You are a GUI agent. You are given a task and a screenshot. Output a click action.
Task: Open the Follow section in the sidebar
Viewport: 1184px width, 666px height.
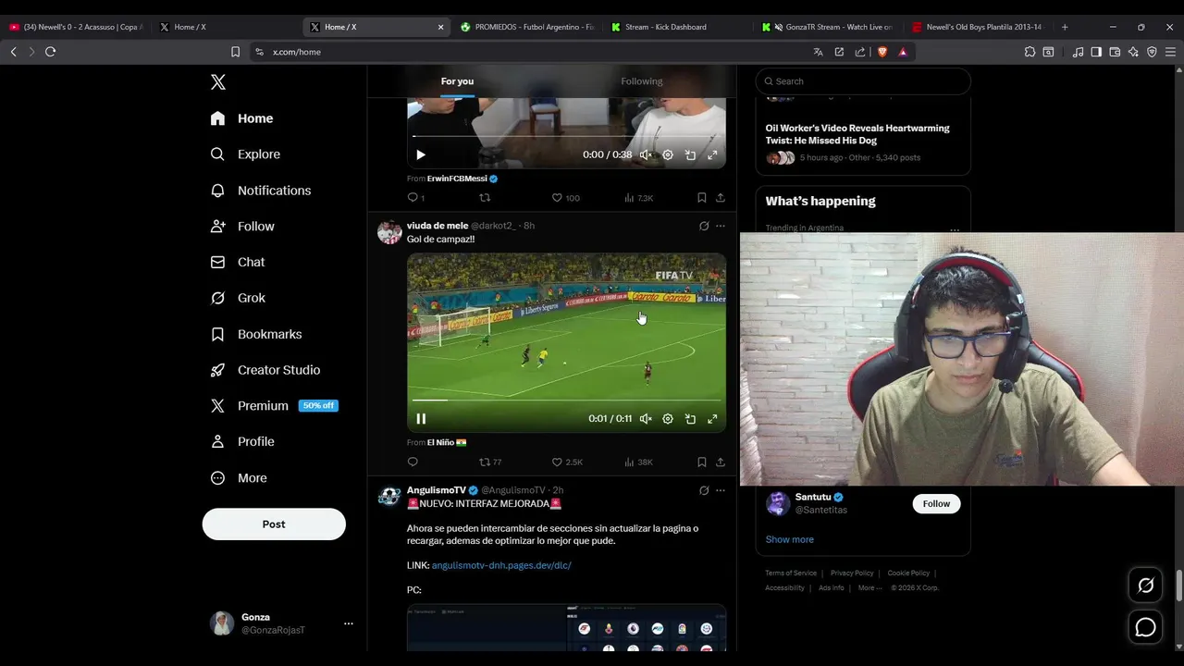pyautogui.click(x=242, y=227)
